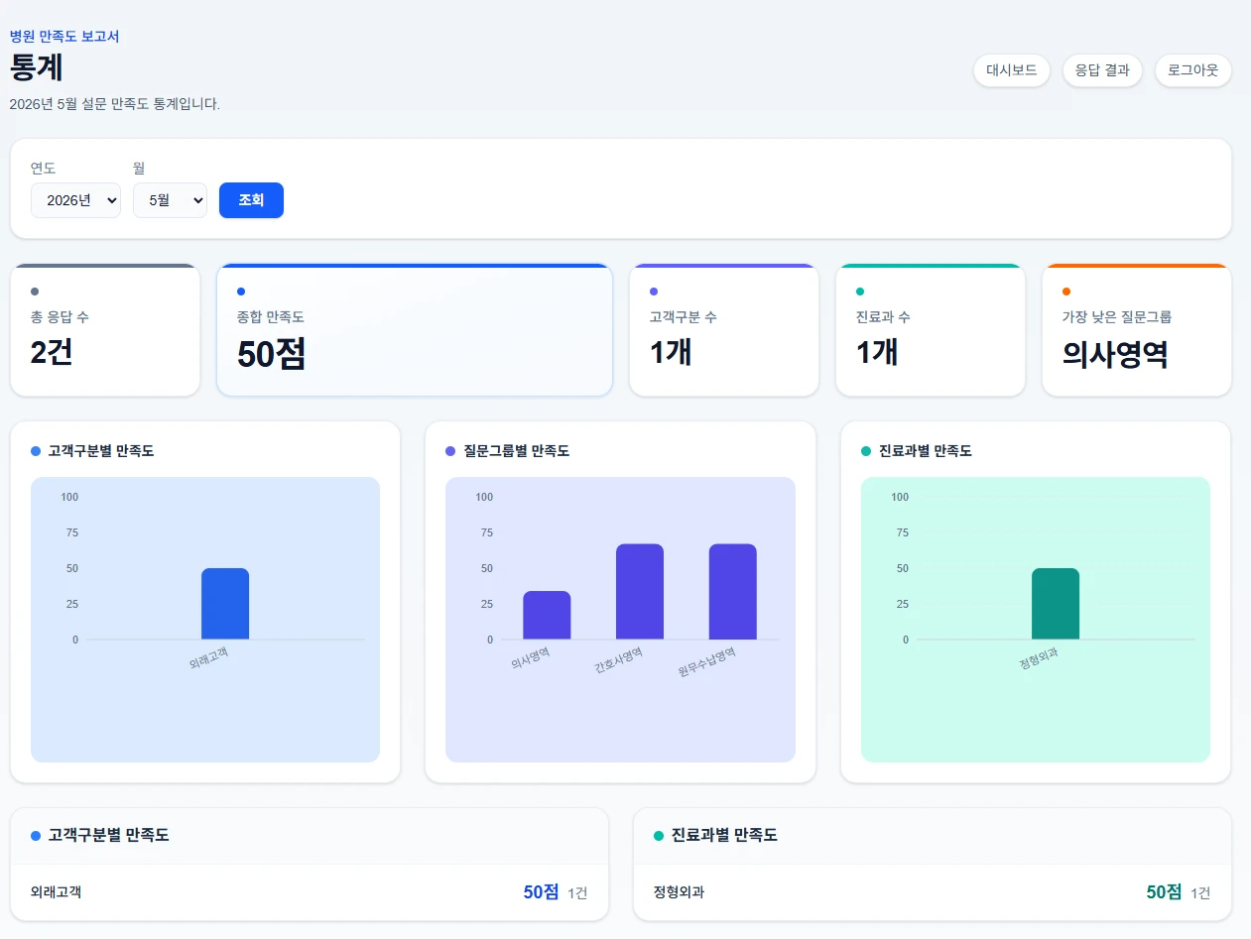Click the 외래고객 bar in chart
Viewport: 1251px width, 939px height.
click(x=225, y=604)
